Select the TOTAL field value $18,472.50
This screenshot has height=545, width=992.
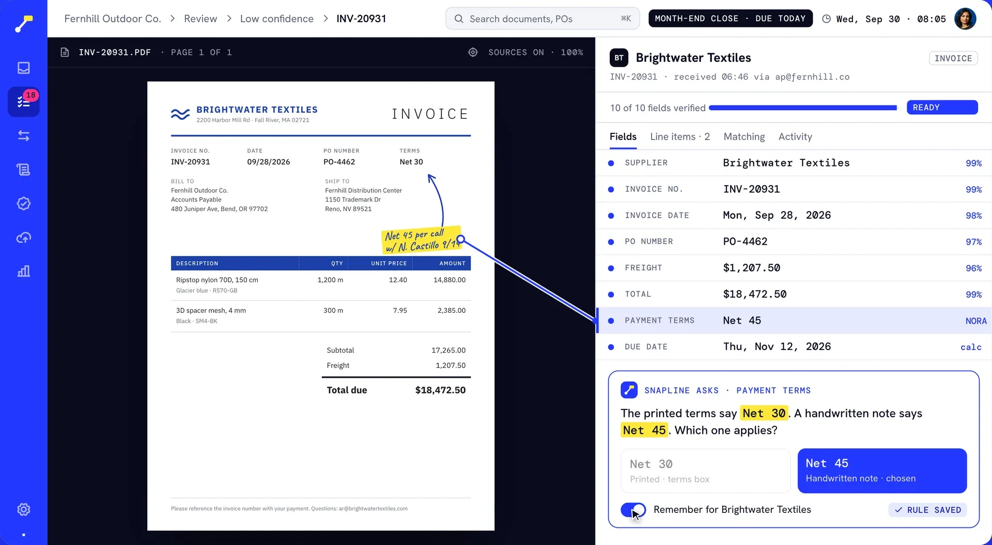(754, 294)
